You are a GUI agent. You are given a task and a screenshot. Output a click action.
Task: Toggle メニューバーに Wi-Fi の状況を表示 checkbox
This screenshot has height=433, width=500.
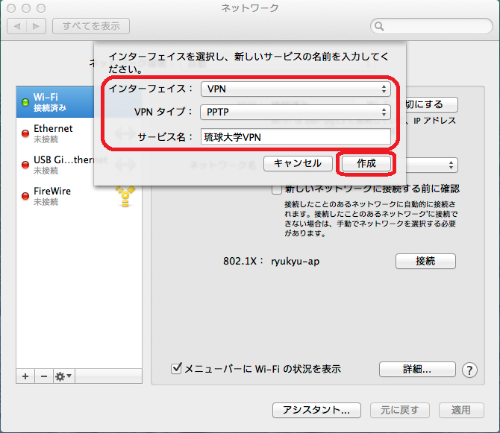(x=176, y=369)
